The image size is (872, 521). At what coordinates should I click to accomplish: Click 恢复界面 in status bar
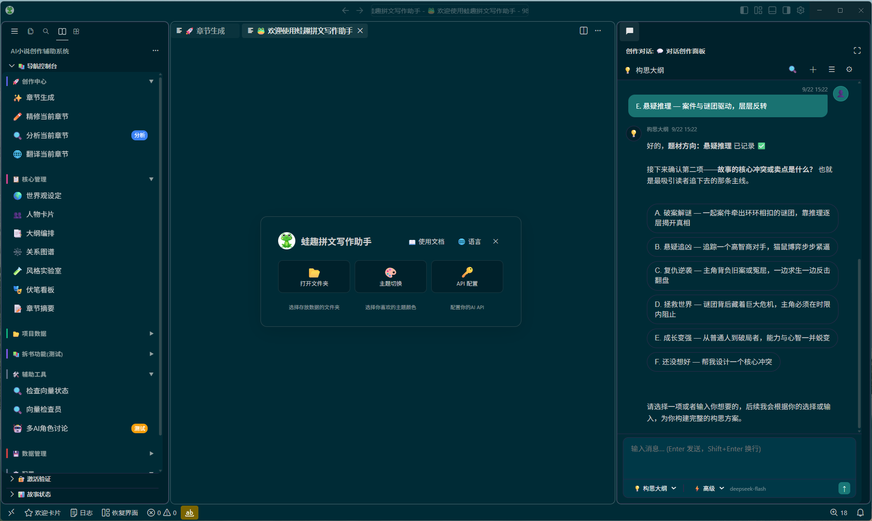point(120,513)
